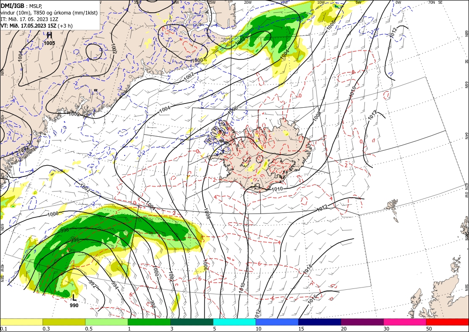Image resolution: width=469 pixels, height=332 pixels.
Task: Click the 'H' high-pressure symbol over Greenland
Action: point(49,36)
